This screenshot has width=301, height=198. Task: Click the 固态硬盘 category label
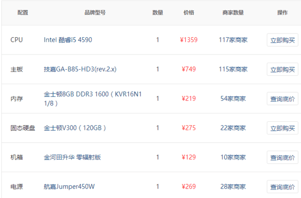click(23, 128)
